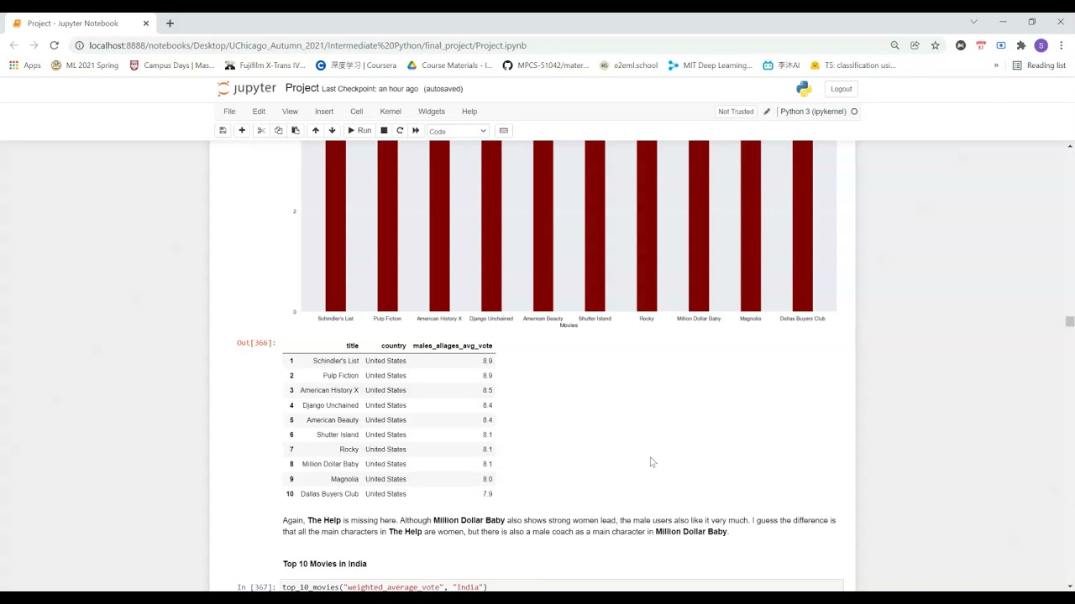This screenshot has width=1075, height=604.
Task: Open the MPCS-51042 GitHub bookmark
Action: pos(546,65)
